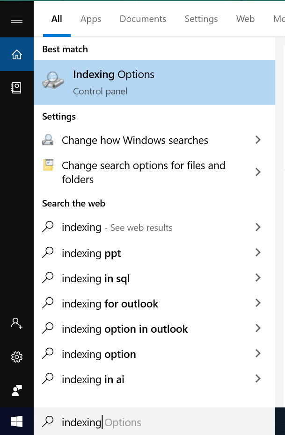Open the Windows Start button
The height and width of the screenshot is (435, 285).
17,422
